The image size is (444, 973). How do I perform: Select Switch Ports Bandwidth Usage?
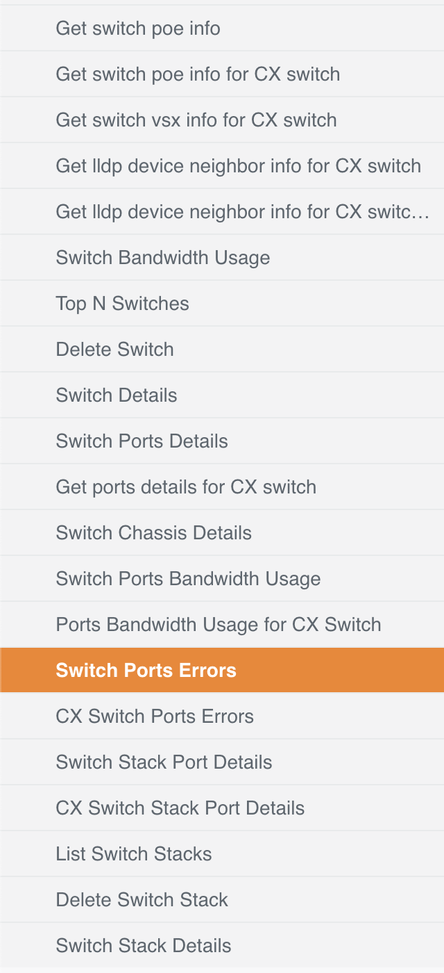[x=188, y=579]
